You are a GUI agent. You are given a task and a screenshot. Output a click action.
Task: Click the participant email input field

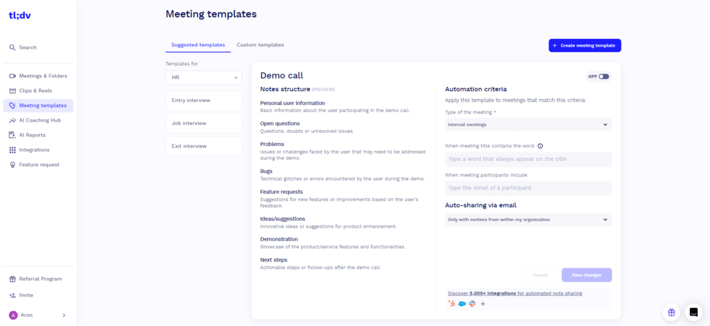(528, 188)
